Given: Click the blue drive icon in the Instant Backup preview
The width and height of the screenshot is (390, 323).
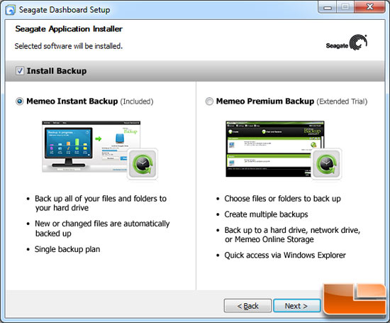Looking at the screenshot, I should coord(120,138).
